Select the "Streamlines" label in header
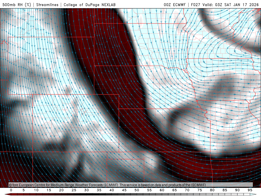The width and height of the screenshot is (261, 196). (x=47, y=5)
